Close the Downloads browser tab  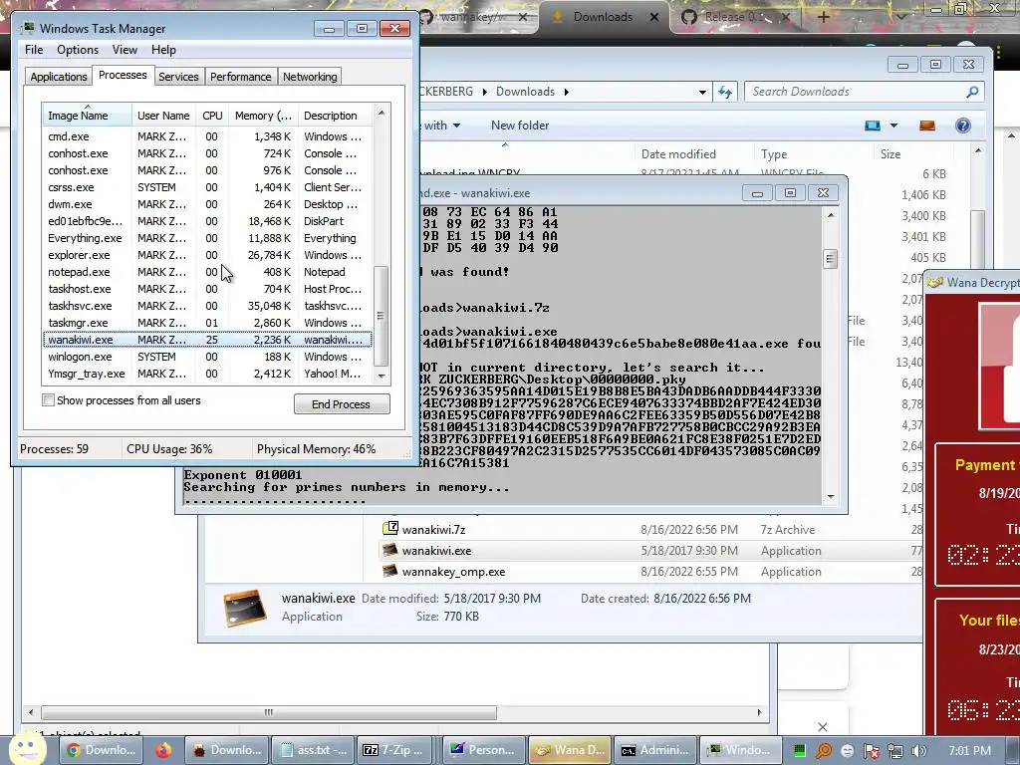pos(655,18)
